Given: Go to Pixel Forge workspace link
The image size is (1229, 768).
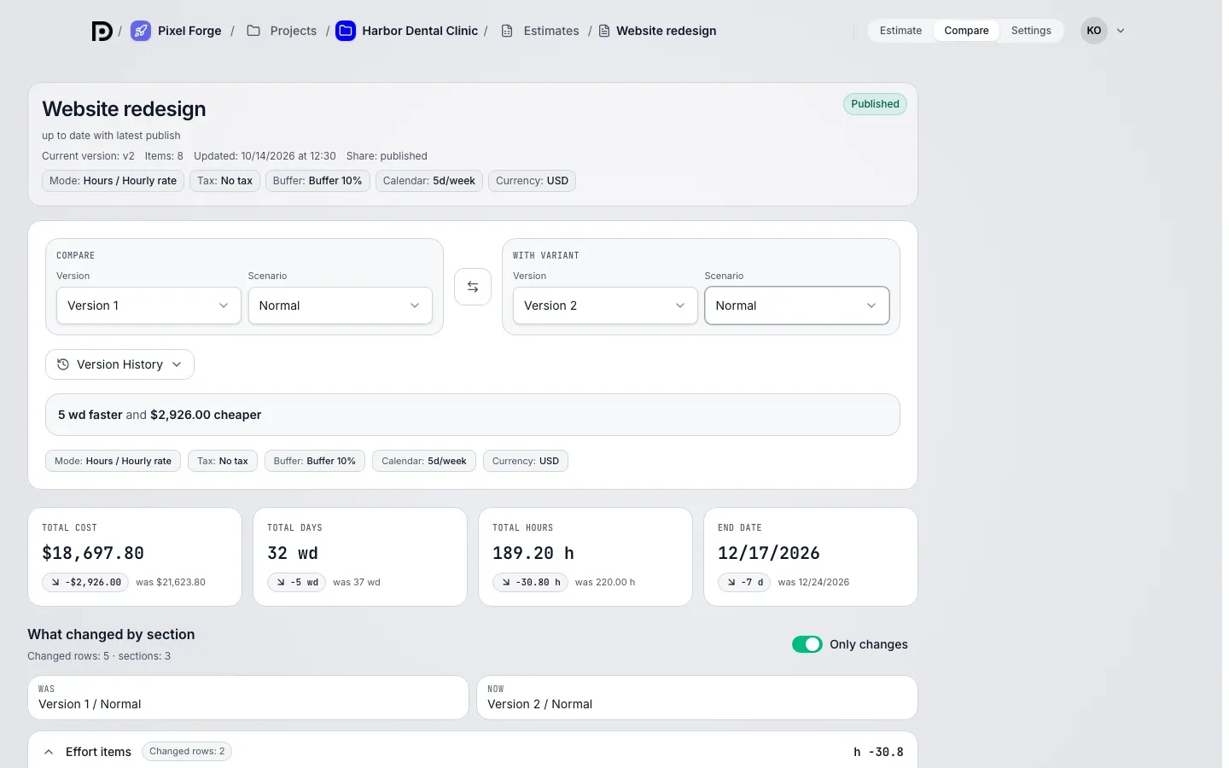Looking at the screenshot, I should pos(189,31).
